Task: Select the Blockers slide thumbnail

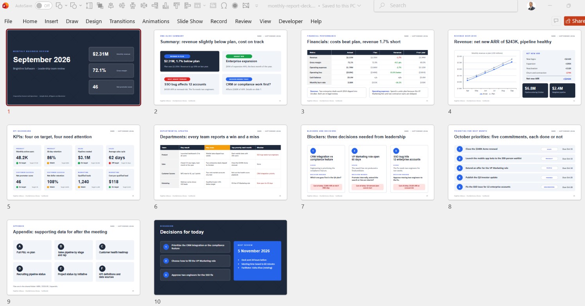Action: point(367,162)
